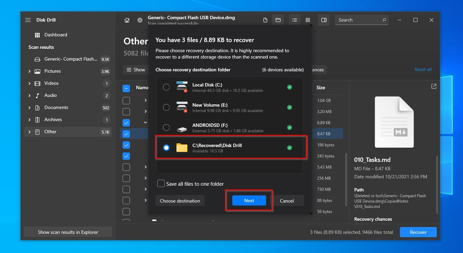Viewport: 463px width, 253px height.
Task: Expand the Other tree arrow
Action: [29, 132]
